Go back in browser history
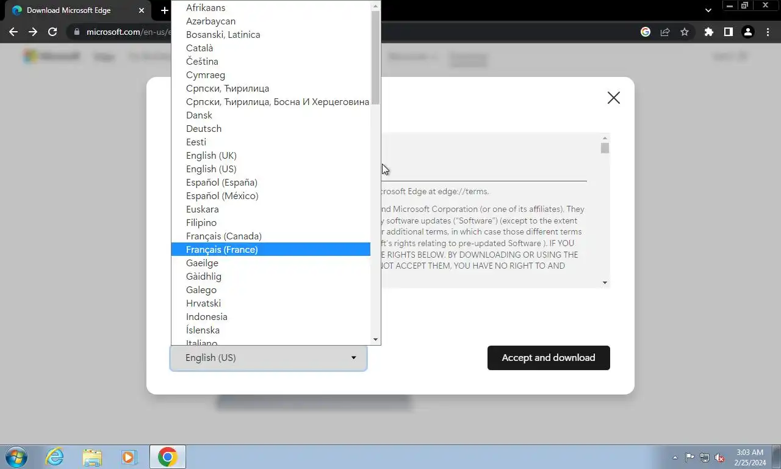Screen dimensions: 781x469 [x=13, y=32]
